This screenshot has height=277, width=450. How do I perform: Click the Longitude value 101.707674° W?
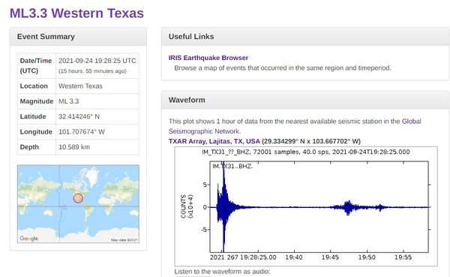[82, 131]
